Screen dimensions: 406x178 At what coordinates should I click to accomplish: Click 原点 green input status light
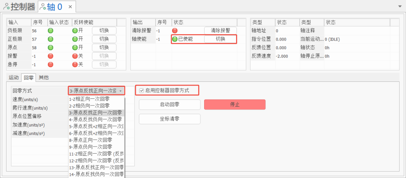tap(50, 48)
